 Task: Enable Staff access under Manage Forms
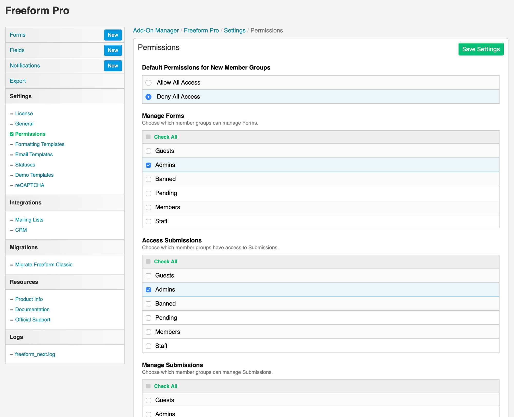tap(148, 221)
